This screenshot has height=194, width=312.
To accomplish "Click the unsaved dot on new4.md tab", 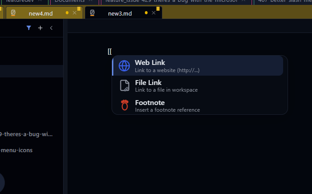I will tap(67, 13).
